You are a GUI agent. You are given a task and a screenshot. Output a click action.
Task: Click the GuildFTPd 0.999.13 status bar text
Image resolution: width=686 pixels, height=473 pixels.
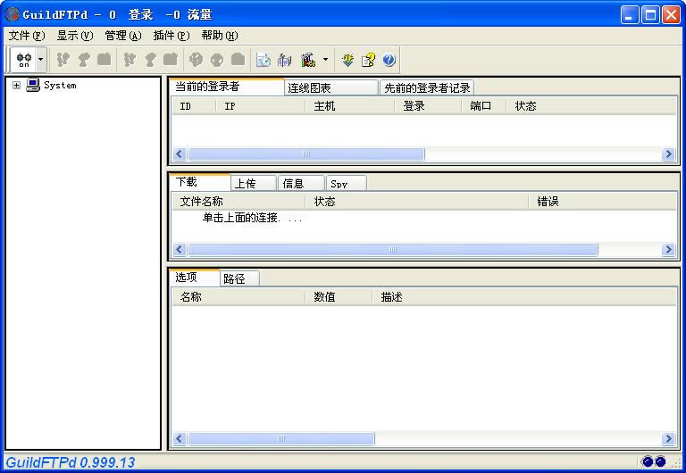coord(71,462)
